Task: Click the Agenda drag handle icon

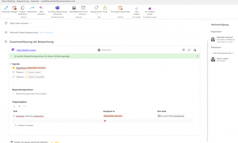Action: (11, 64)
